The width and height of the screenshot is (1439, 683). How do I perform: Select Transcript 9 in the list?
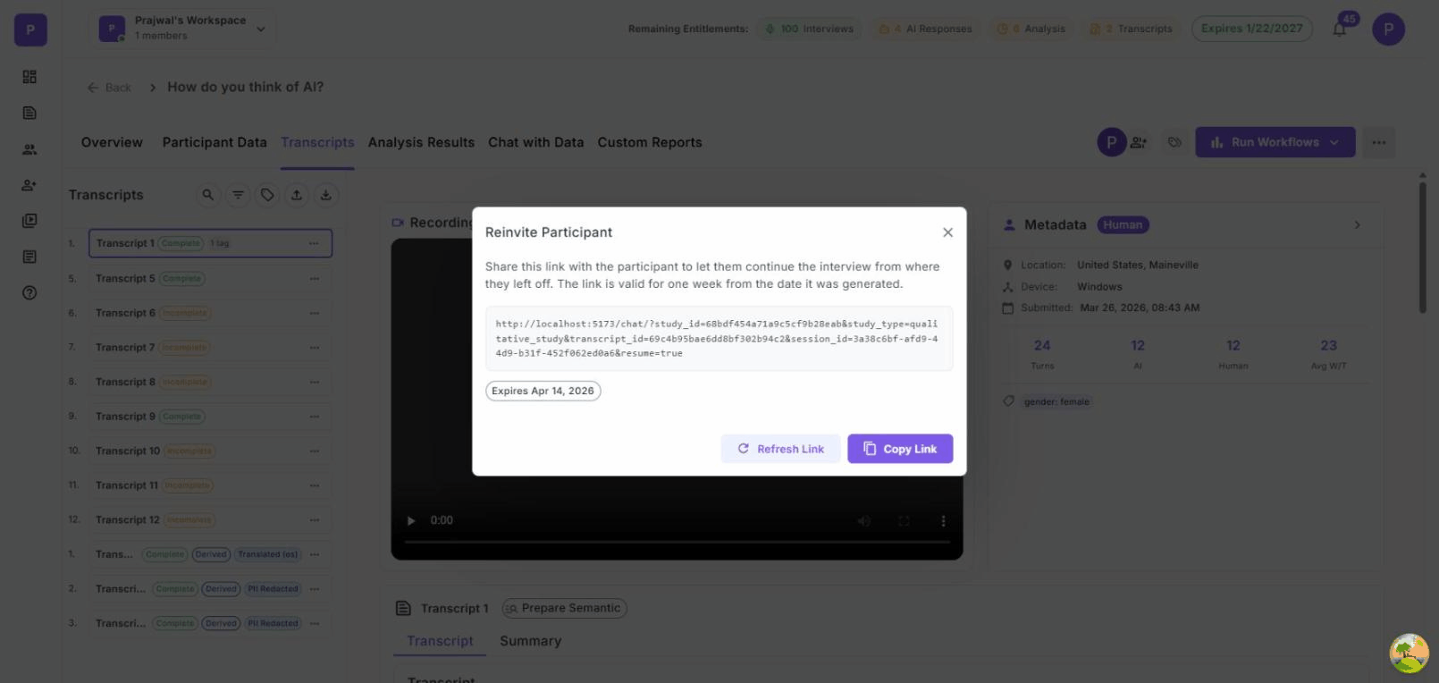[x=210, y=417]
